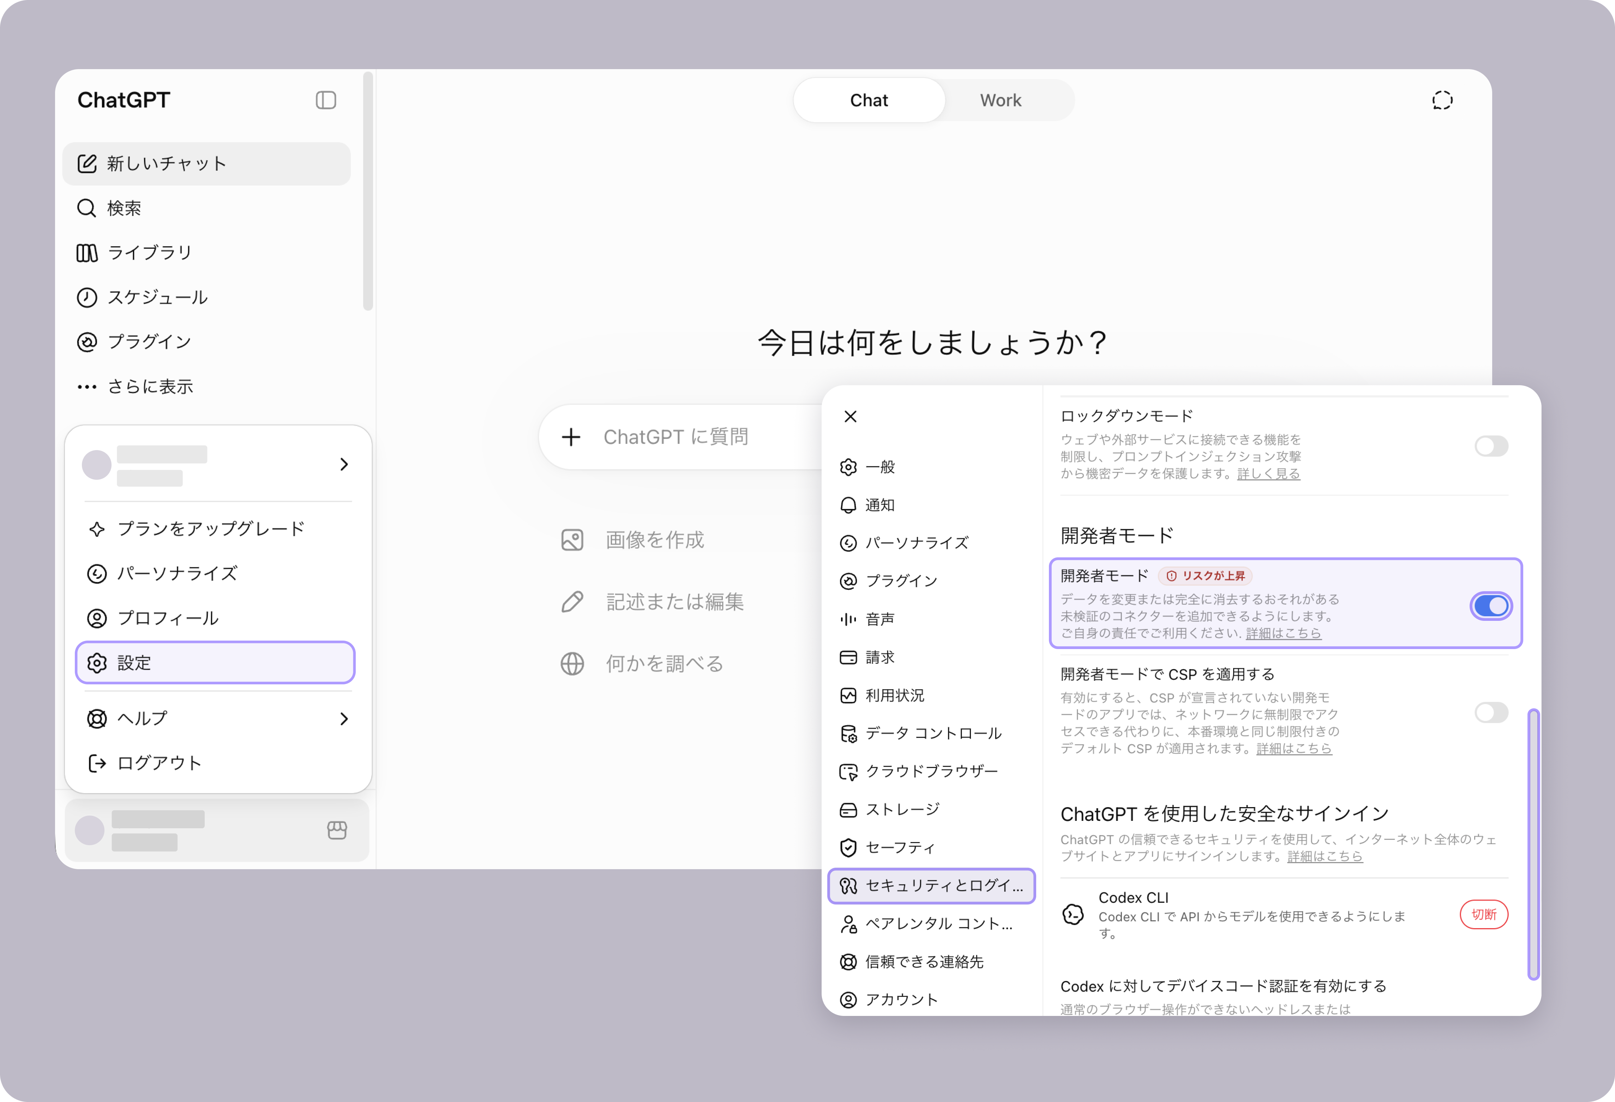Click the 何かを調べる globe icon
1615x1102 pixels.
572,664
